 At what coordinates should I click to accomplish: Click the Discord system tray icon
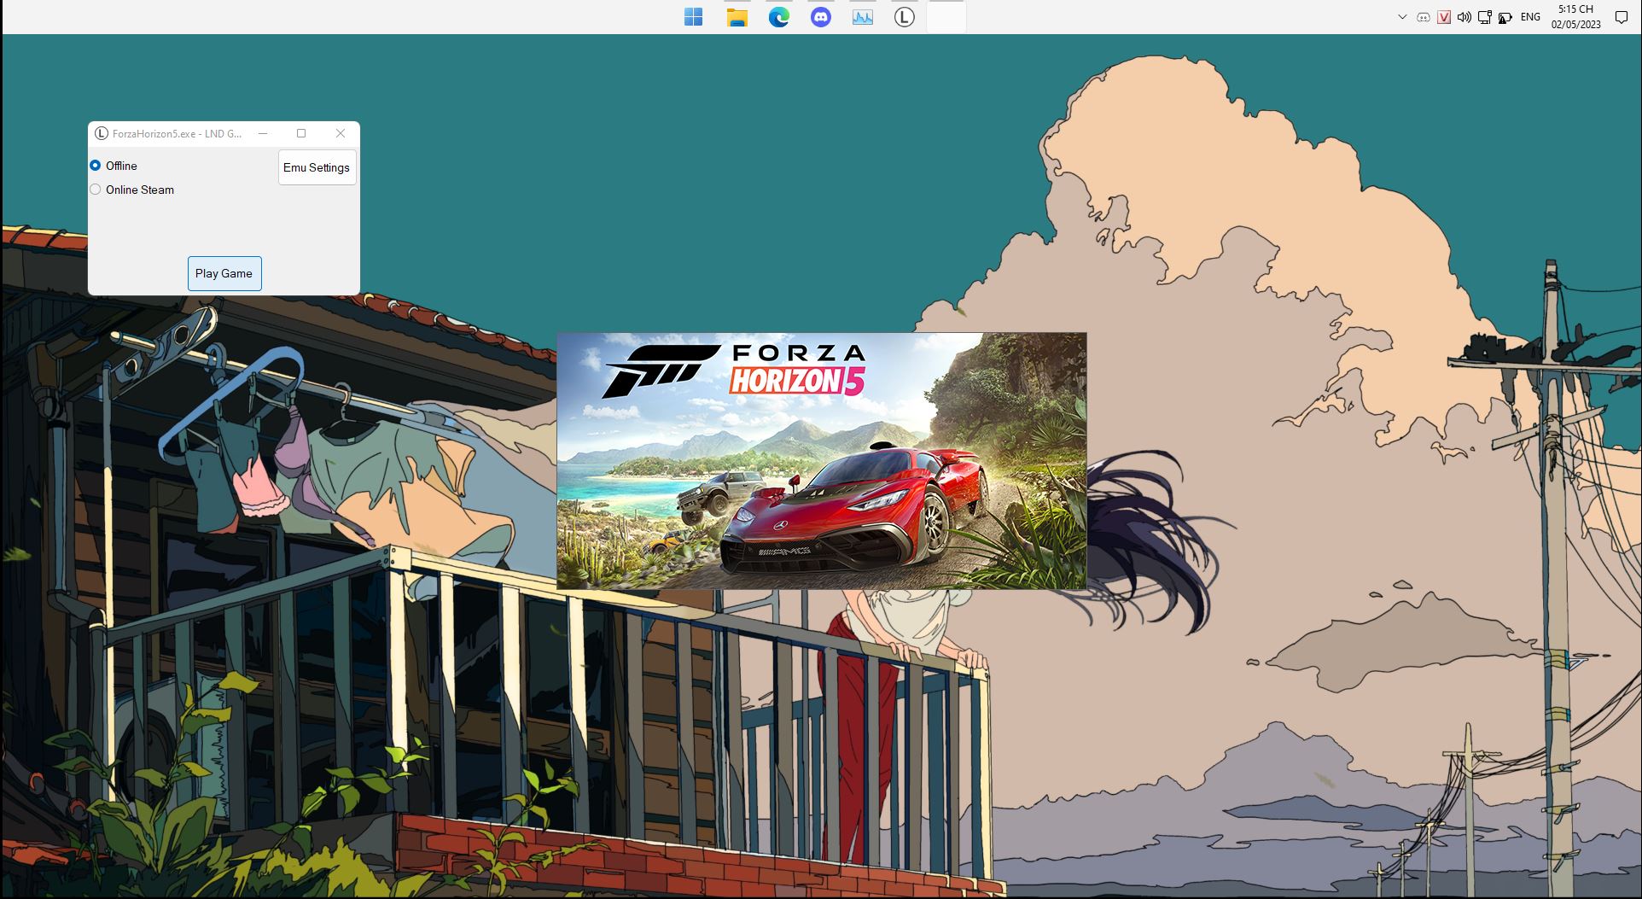1423,17
